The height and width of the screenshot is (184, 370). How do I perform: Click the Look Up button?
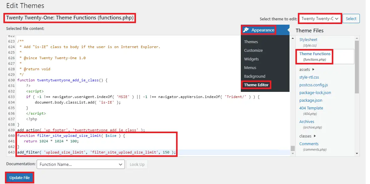137,164
